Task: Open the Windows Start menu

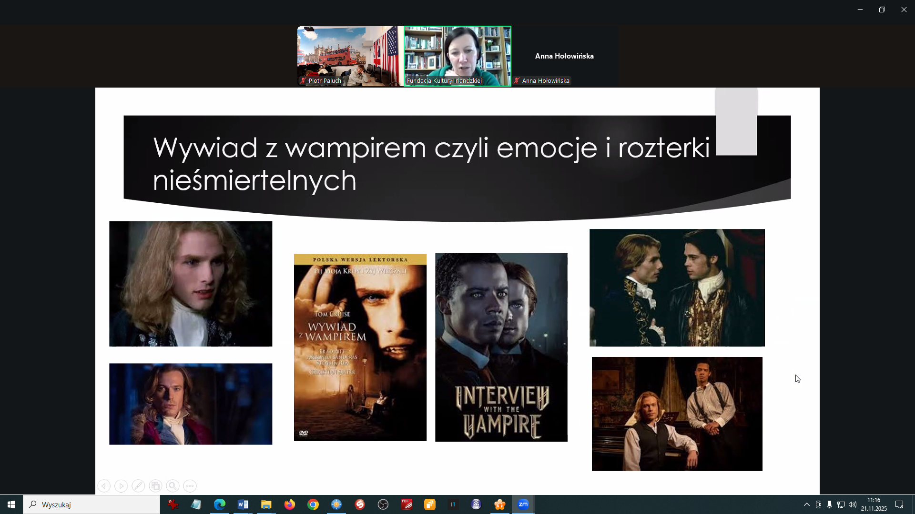Action: [11, 504]
